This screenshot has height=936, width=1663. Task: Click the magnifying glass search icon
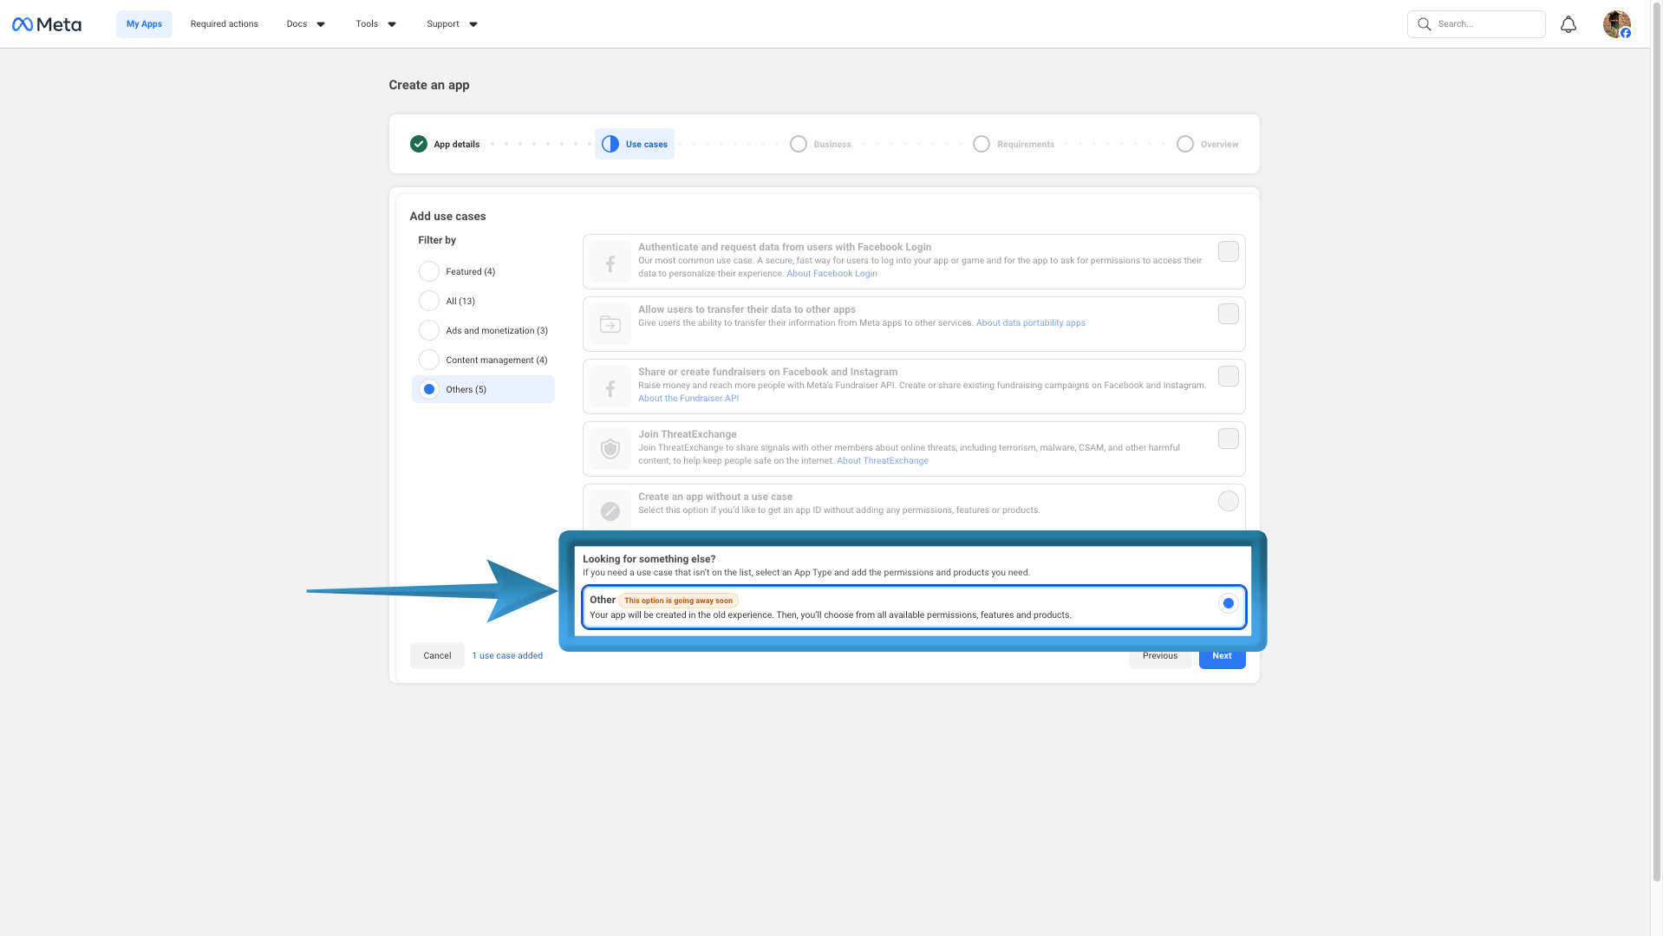(x=1424, y=24)
